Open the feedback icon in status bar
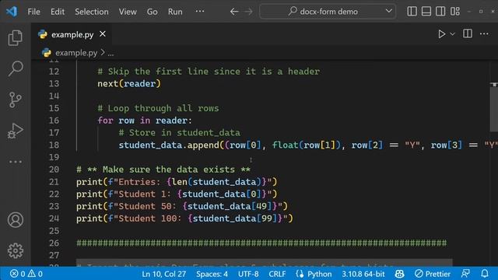 (465, 274)
